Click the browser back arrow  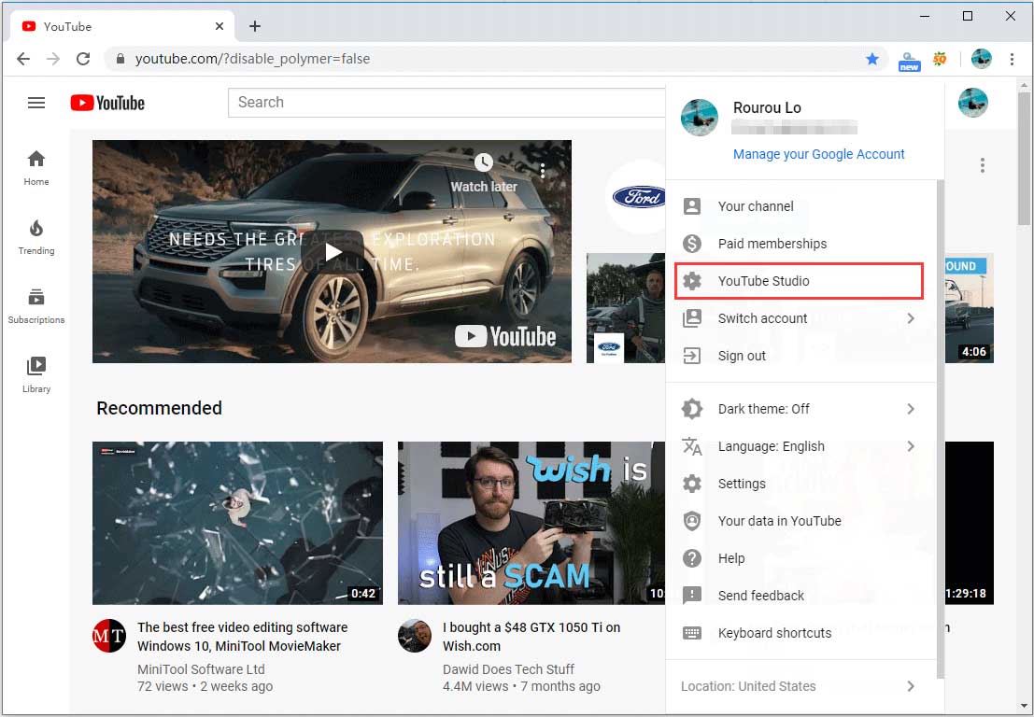(x=23, y=59)
